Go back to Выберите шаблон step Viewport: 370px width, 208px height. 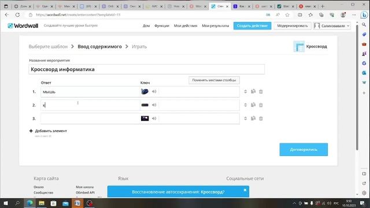(48, 47)
